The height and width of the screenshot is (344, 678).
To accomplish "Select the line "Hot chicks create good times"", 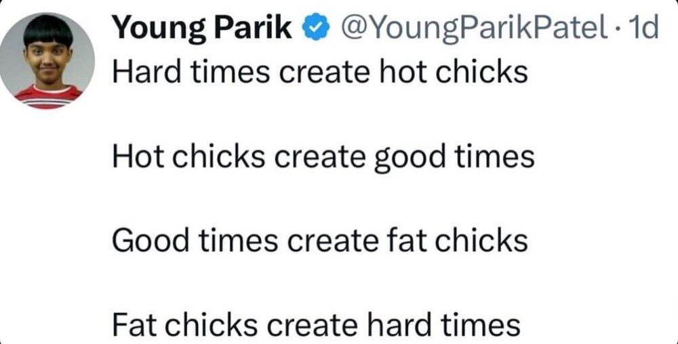I will coord(323,158).
